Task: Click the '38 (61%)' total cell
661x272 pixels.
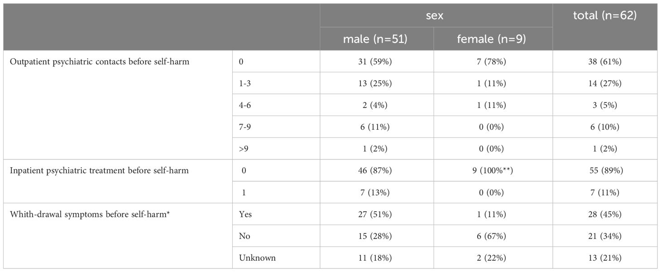Action: (x=605, y=61)
